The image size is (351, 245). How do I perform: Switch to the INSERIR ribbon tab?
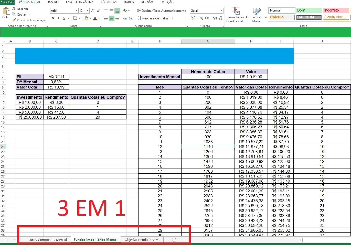53,2
